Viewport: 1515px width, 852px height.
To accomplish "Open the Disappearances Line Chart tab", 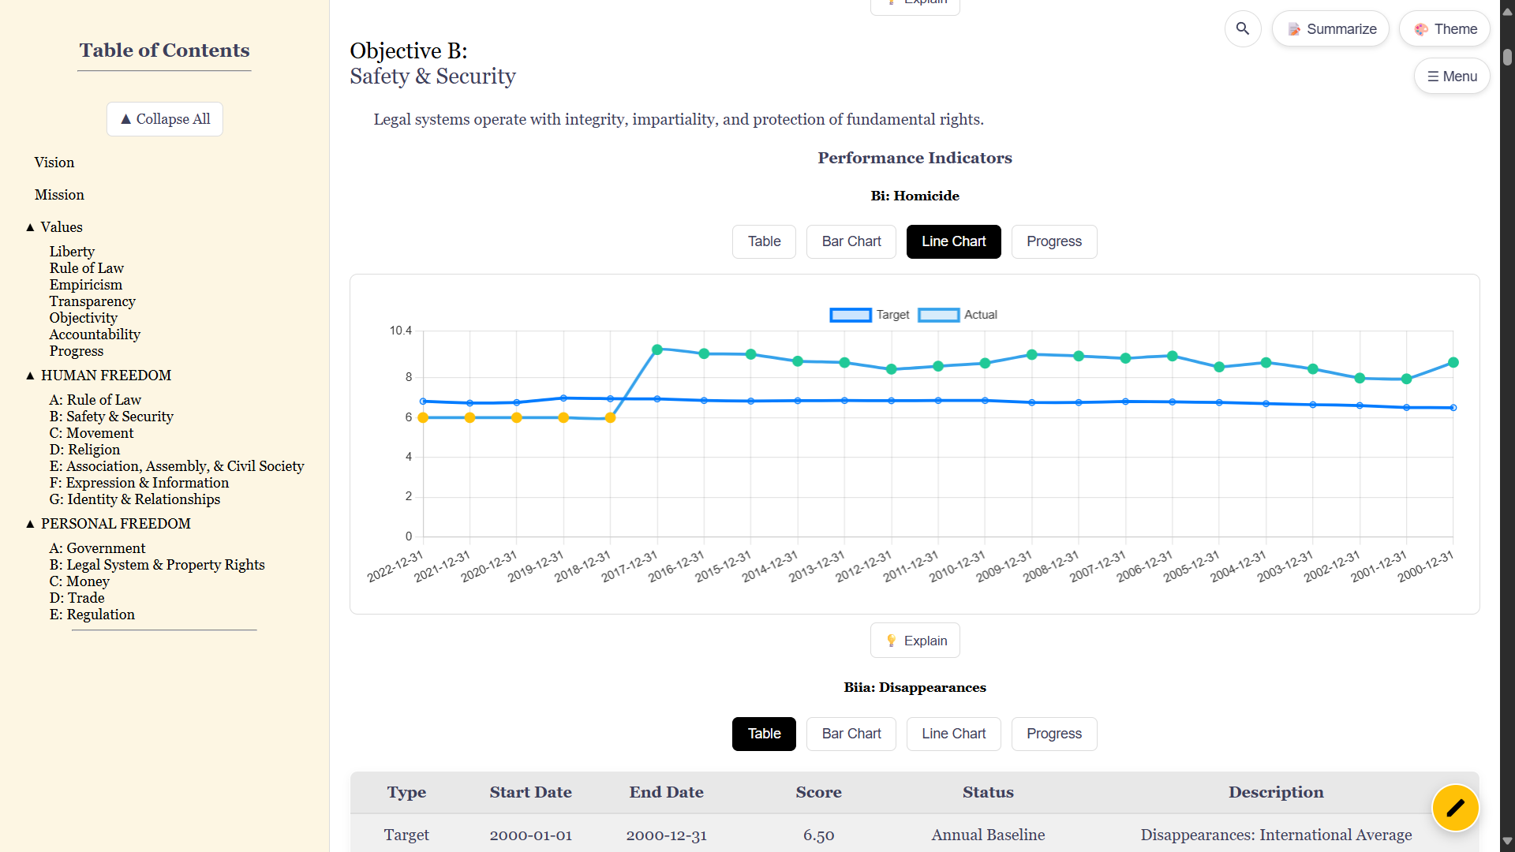I will coord(953,734).
